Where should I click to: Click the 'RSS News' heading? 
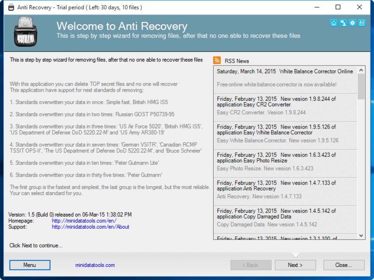(237, 61)
